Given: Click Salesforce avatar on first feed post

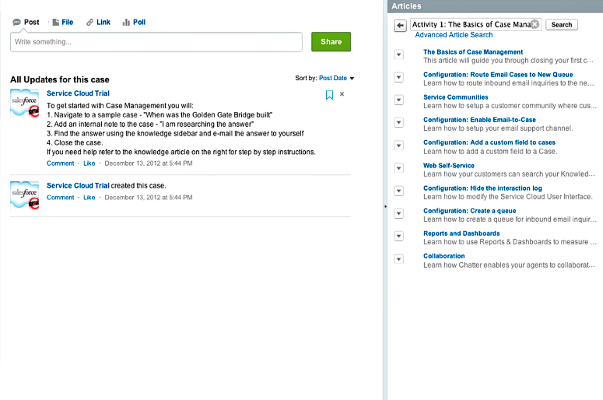Looking at the screenshot, I should (24, 103).
